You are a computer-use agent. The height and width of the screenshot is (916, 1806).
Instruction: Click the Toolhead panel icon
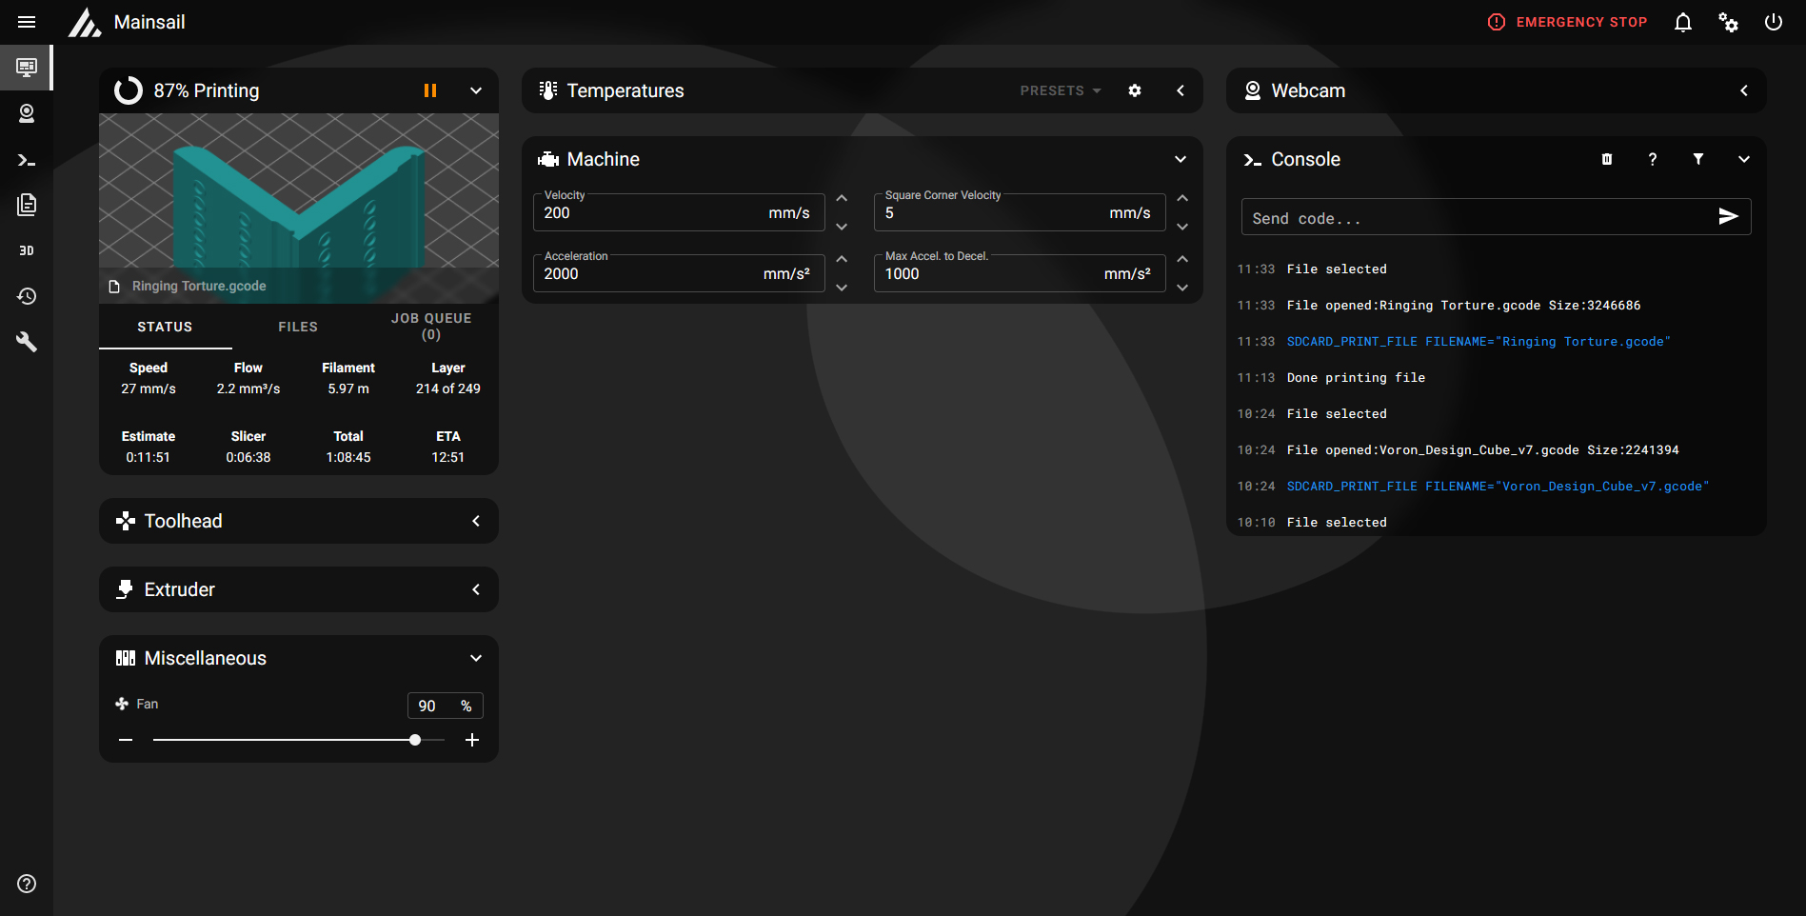125,521
